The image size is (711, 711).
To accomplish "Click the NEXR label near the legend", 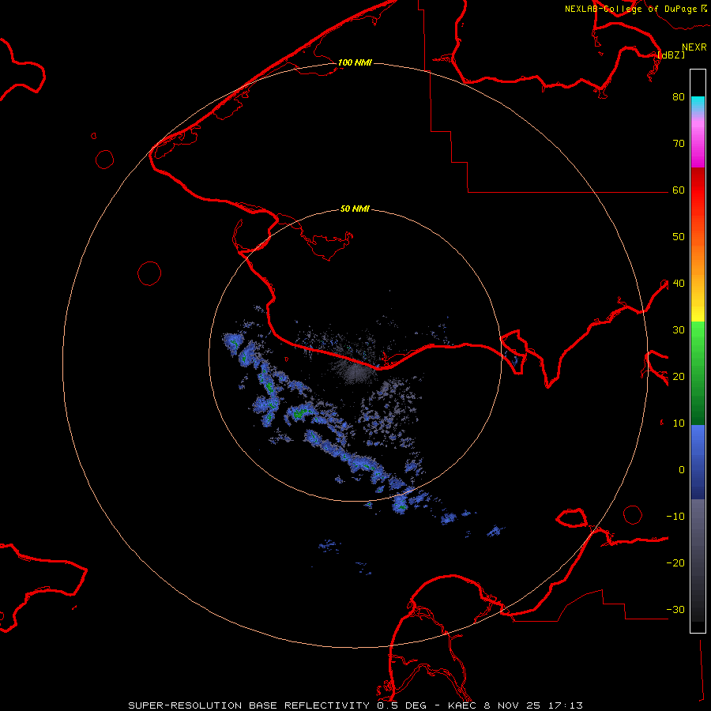I will [694, 47].
